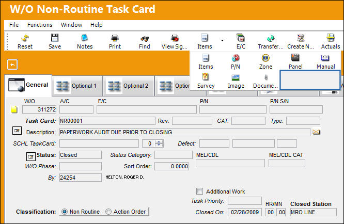This screenshot has height=224, width=344.
Task: Check the Additional Work checkbox
Action: point(200,191)
